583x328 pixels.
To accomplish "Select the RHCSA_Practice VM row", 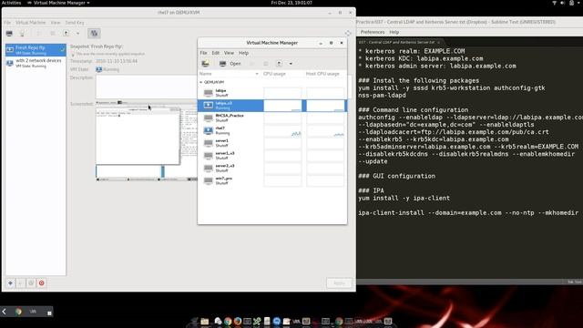I will (272, 118).
